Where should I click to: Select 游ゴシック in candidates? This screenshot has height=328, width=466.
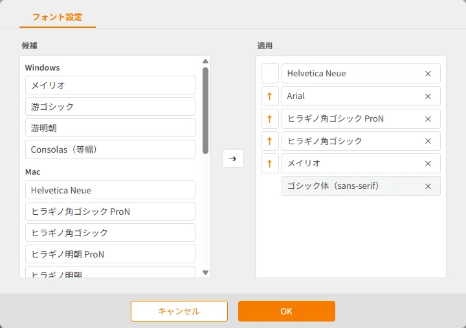(x=110, y=107)
